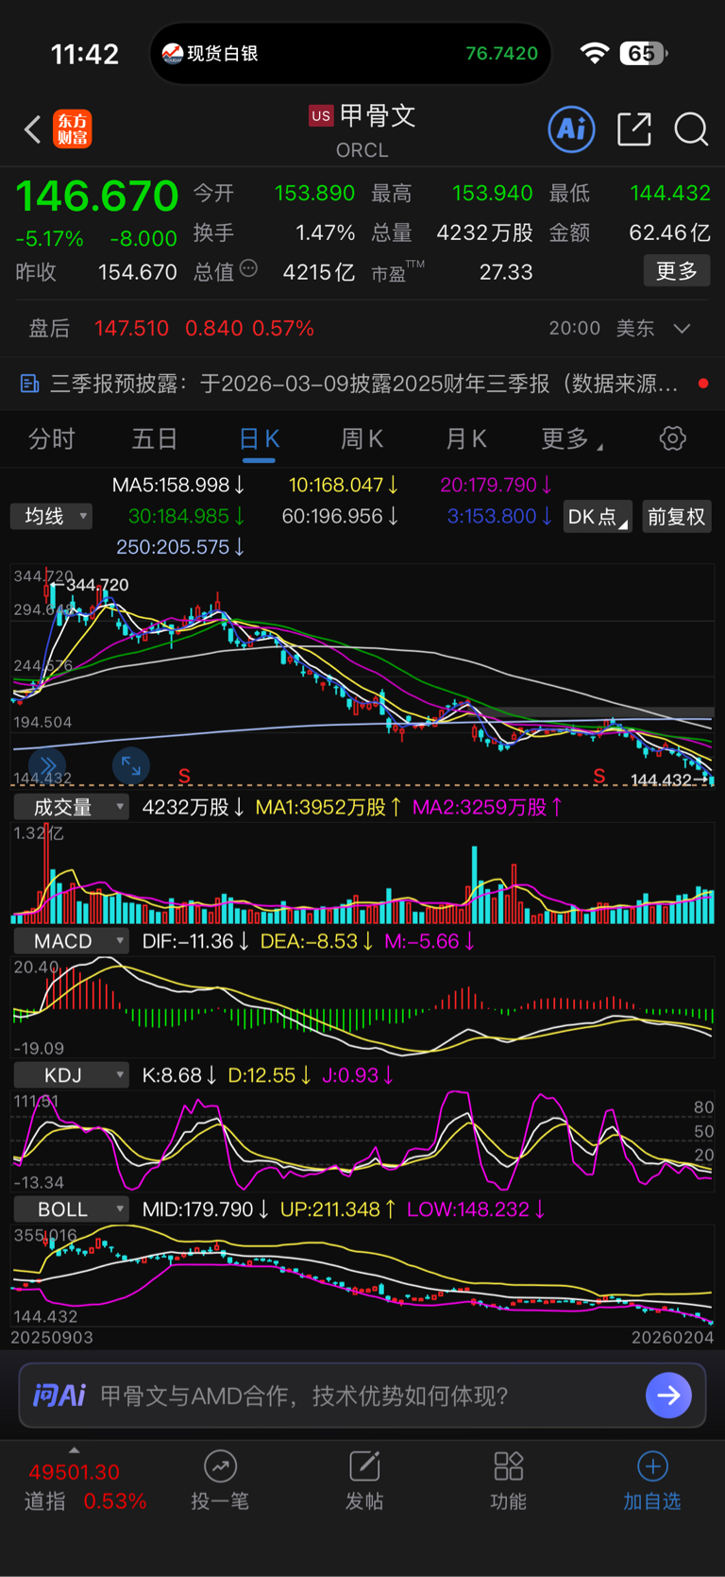Tap the double-chevron expand chart icon
The width and height of the screenshot is (725, 1577).
pos(46,765)
